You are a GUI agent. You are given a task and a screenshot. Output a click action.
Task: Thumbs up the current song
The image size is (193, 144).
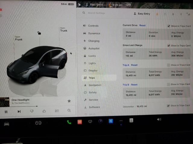pos(44,111)
